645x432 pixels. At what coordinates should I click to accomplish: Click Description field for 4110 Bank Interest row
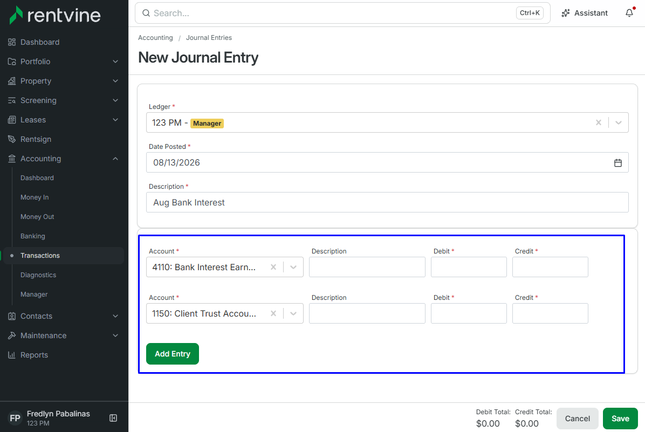(367, 267)
